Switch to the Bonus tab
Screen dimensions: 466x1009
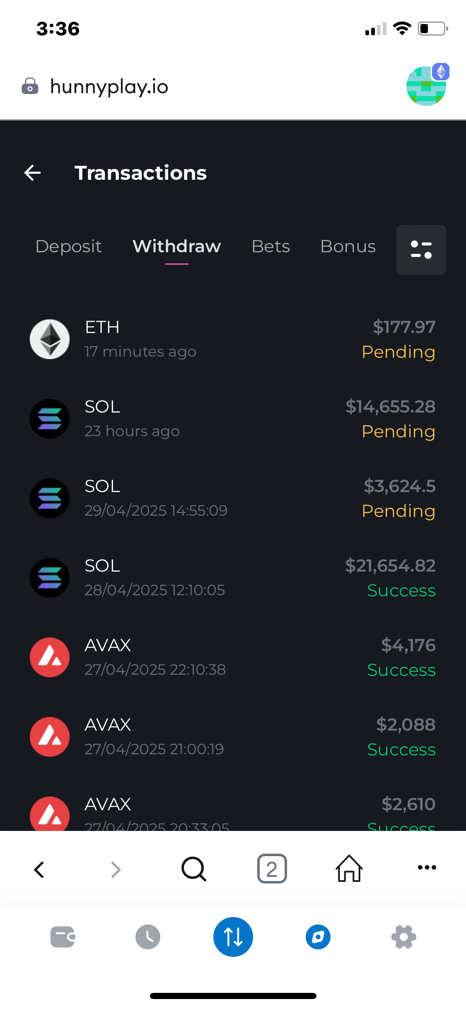point(348,246)
